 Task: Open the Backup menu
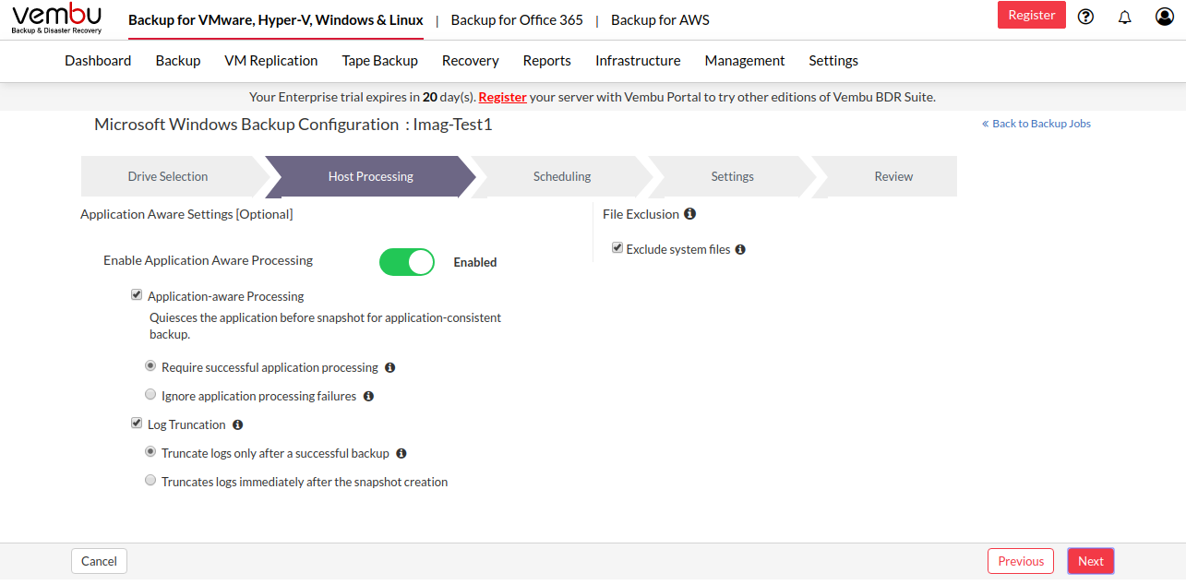[178, 60]
